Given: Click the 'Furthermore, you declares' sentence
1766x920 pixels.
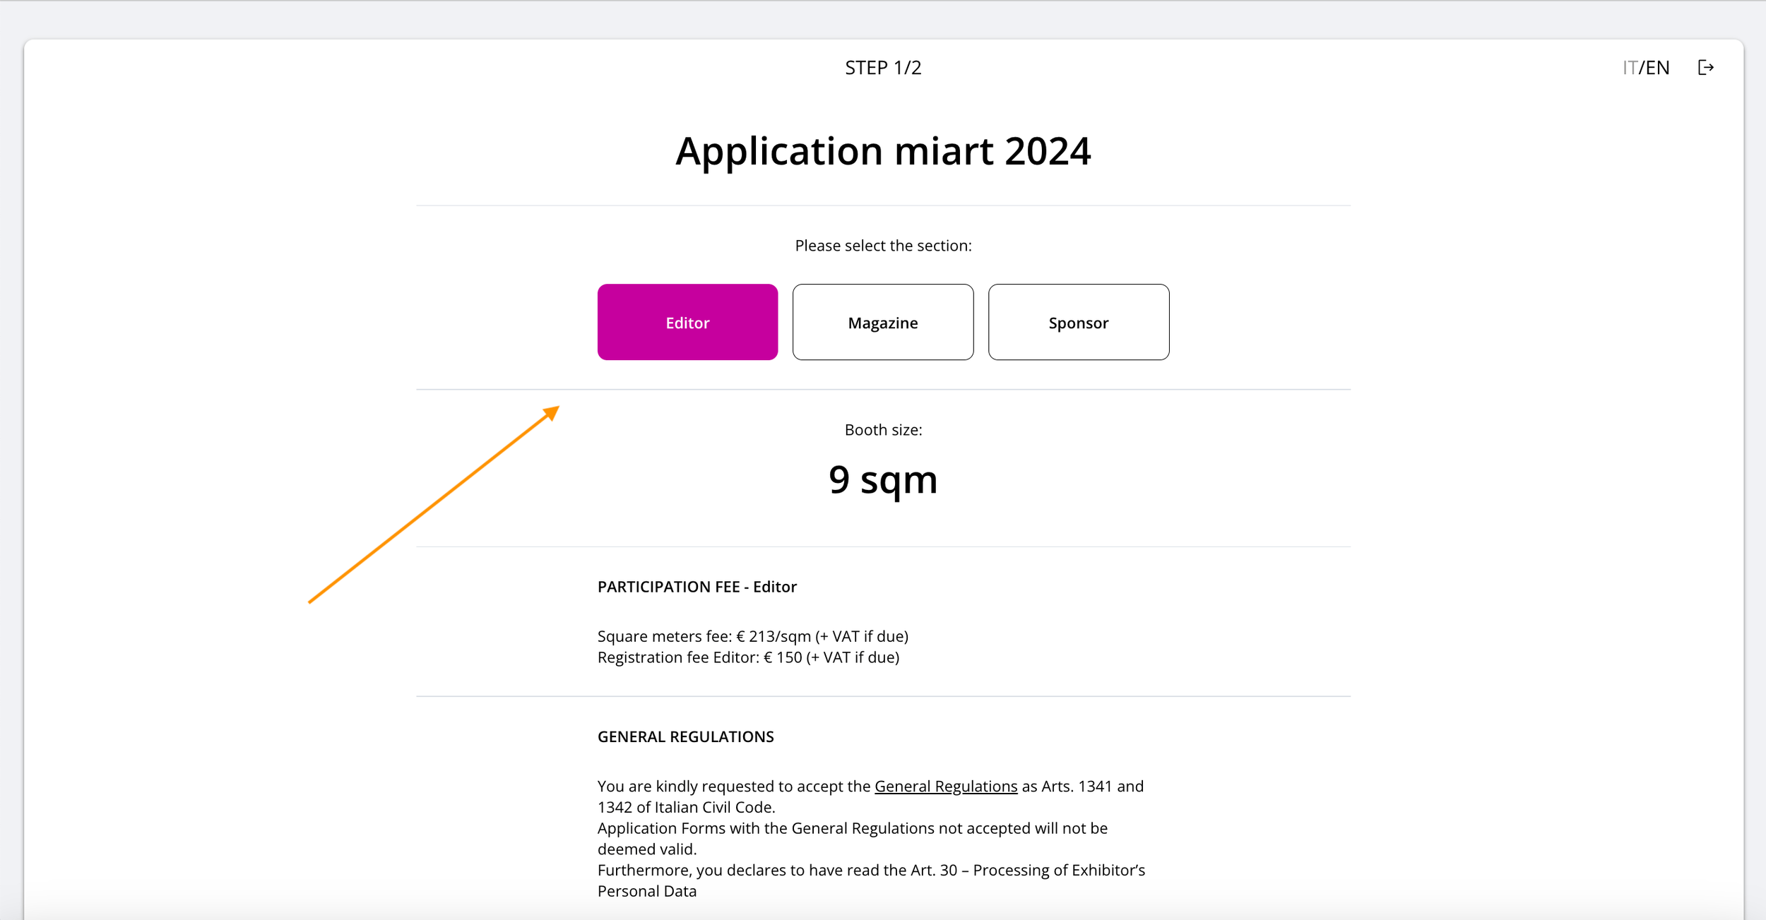Looking at the screenshot, I should click(870, 870).
